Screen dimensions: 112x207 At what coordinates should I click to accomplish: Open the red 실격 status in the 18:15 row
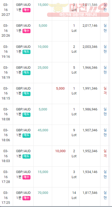point(105,91)
